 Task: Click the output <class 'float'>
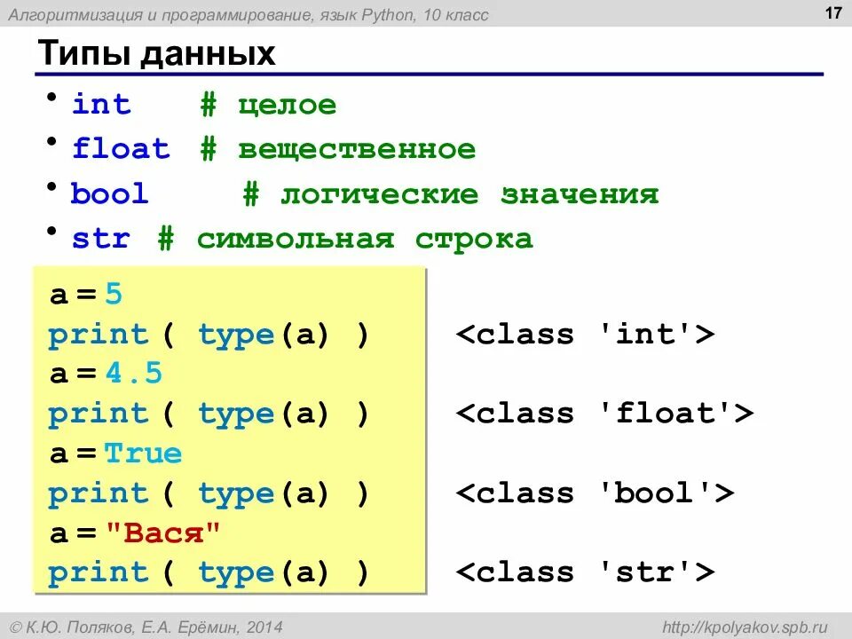[x=604, y=413]
